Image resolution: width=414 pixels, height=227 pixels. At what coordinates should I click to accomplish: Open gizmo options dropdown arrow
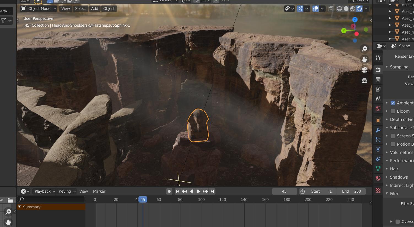coord(307,9)
